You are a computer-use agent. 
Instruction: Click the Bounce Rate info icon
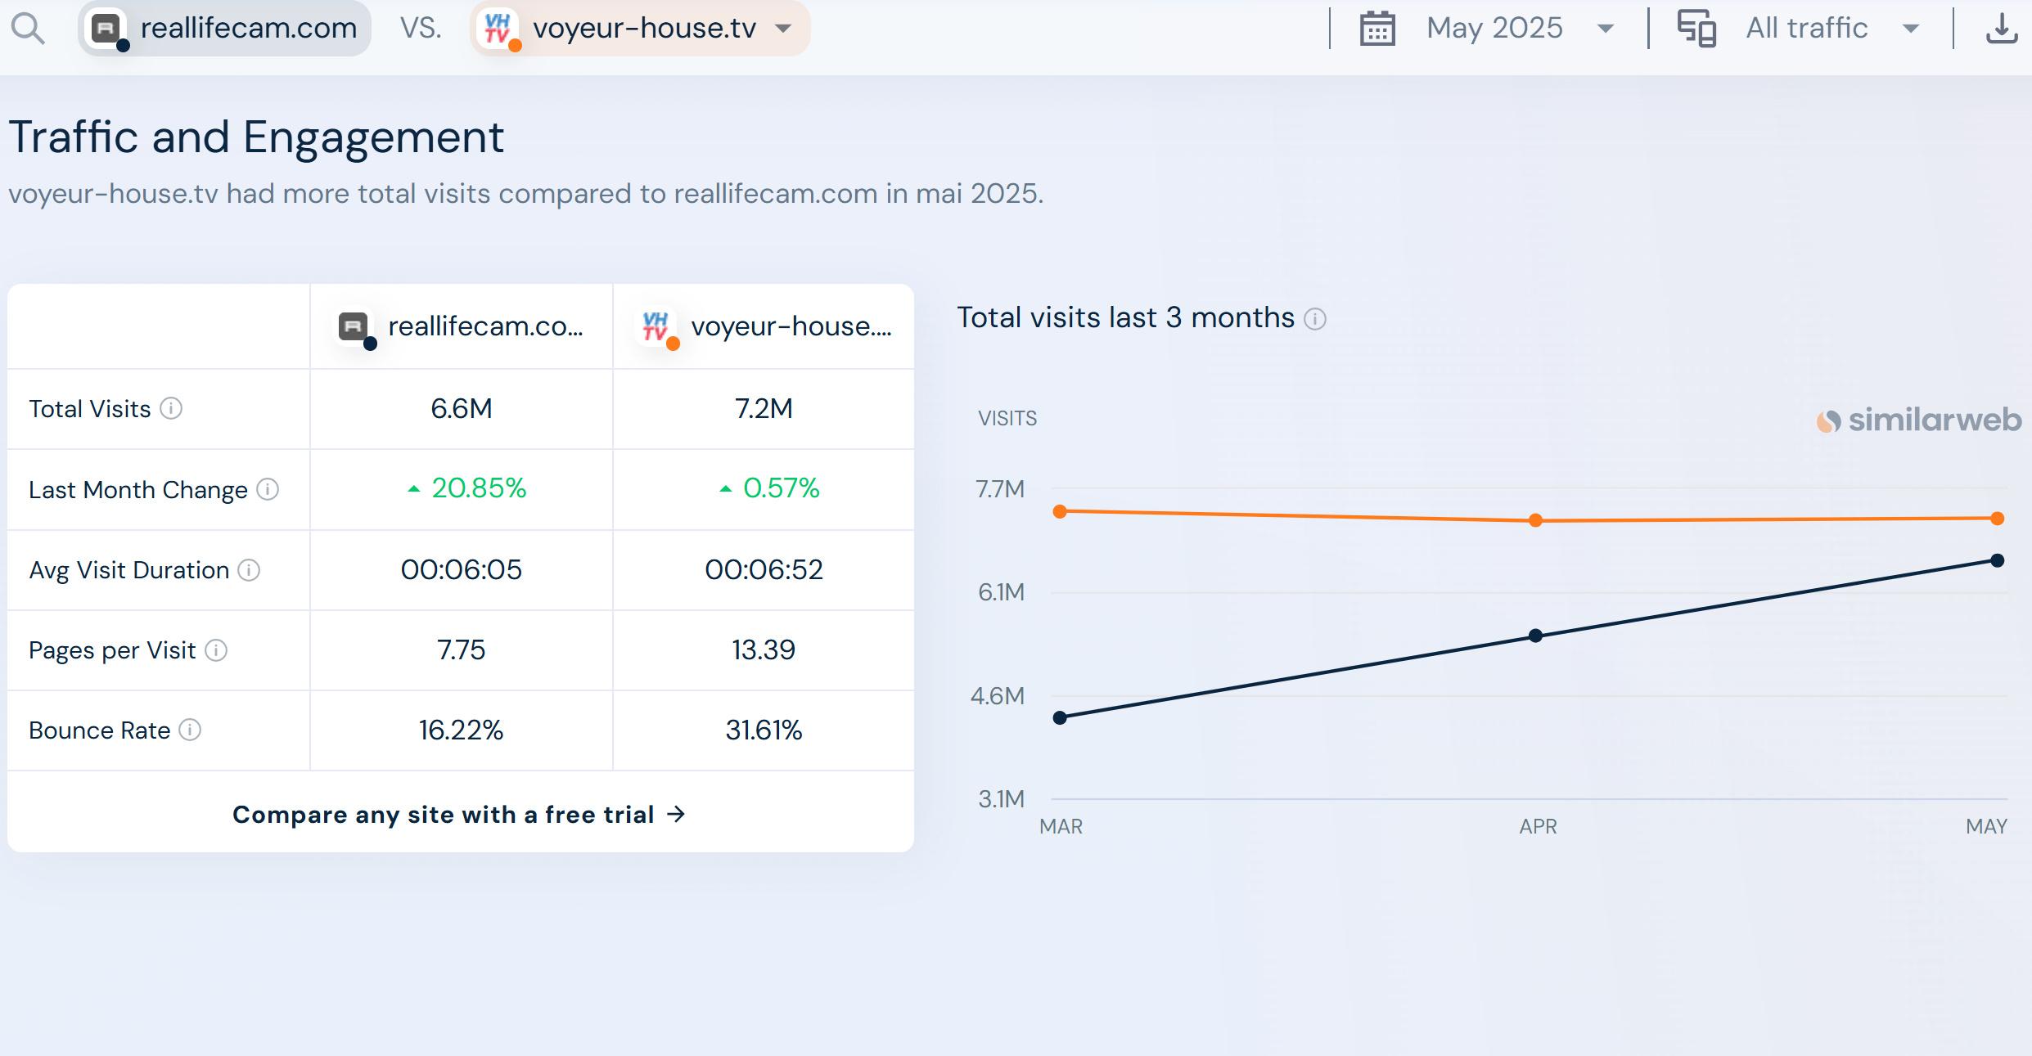tap(190, 730)
